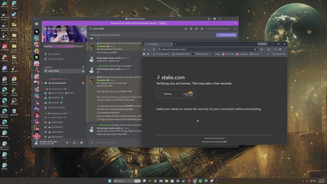Show member list icon in channel header
This screenshot has height=184, width=327.
tap(202, 29)
